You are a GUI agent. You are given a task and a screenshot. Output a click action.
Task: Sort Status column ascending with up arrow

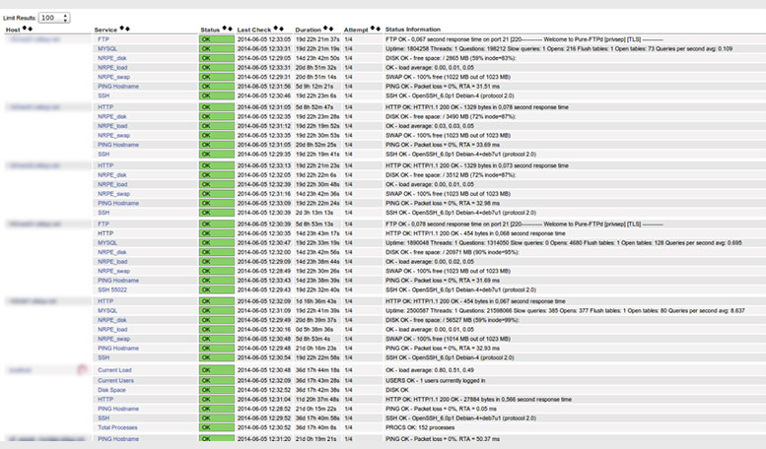pos(225,30)
